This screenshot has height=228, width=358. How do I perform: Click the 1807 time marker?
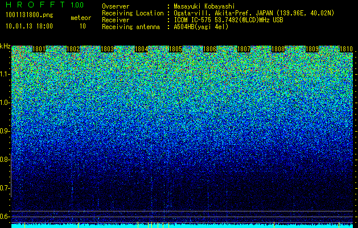coord(244,49)
